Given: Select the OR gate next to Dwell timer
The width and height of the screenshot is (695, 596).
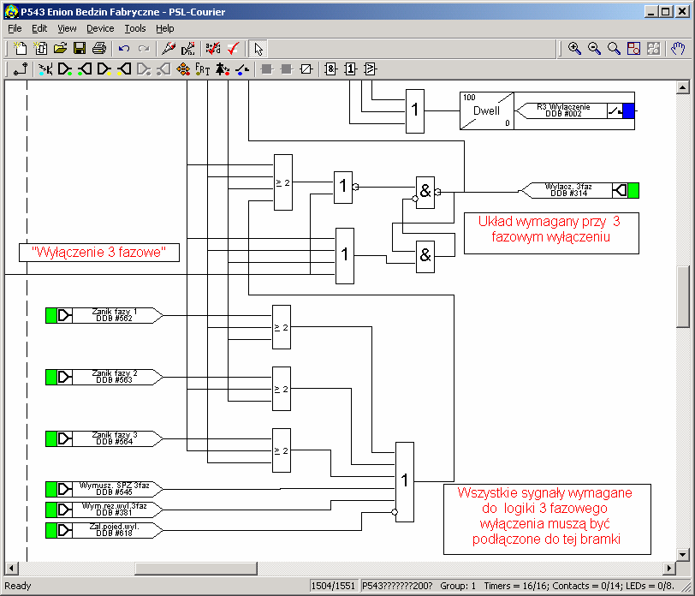Looking at the screenshot, I should [x=415, y=110].
